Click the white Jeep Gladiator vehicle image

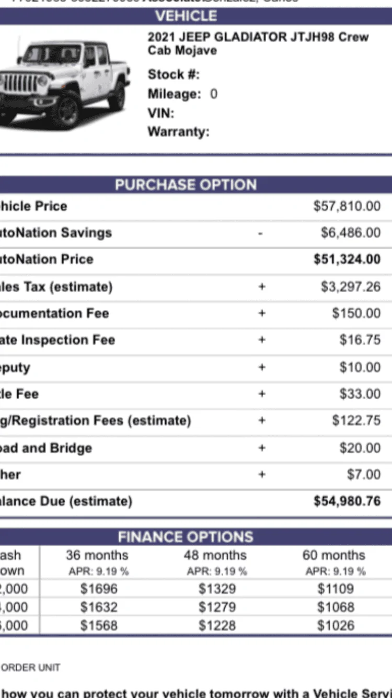(64, 83)
